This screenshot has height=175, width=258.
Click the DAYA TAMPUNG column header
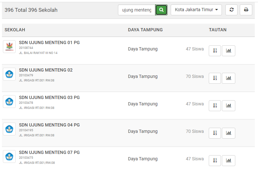coord(145,30)
